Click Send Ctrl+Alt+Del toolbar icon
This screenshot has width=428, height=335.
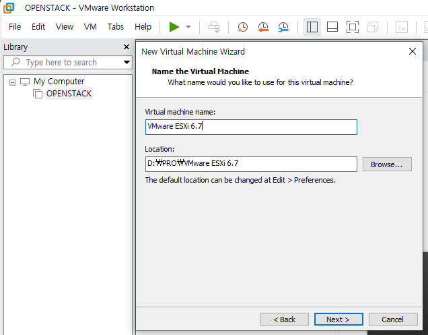pyautogui.click(x=214, y=27)
